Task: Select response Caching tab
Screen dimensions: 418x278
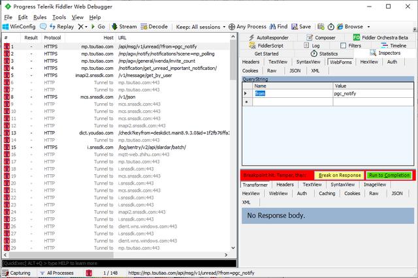Action: coord(327,193)
